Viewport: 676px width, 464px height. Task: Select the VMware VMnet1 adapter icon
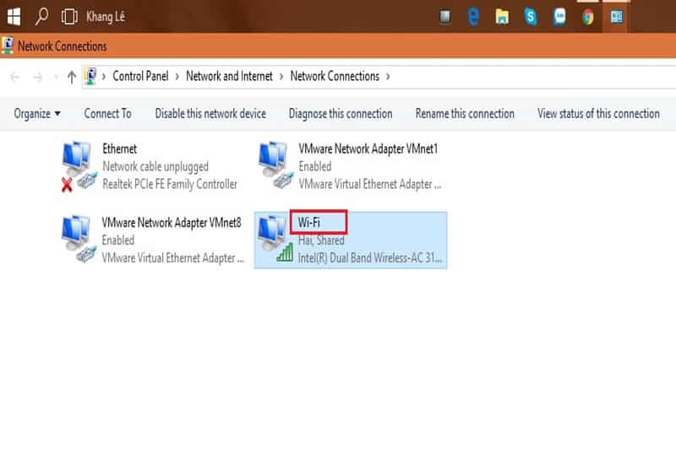(x=275, y=166)
